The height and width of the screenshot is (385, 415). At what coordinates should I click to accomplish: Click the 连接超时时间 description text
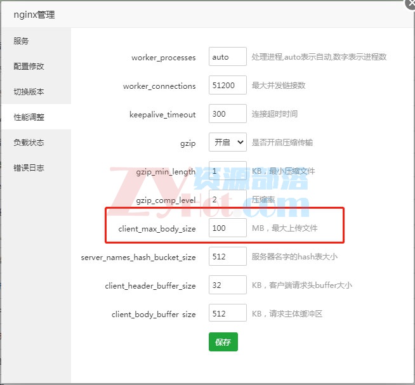tap(275, 114)
